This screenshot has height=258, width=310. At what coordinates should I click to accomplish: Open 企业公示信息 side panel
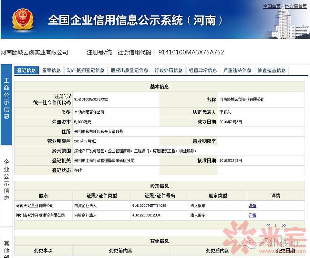pyautogui.click(x=6, y=186)
